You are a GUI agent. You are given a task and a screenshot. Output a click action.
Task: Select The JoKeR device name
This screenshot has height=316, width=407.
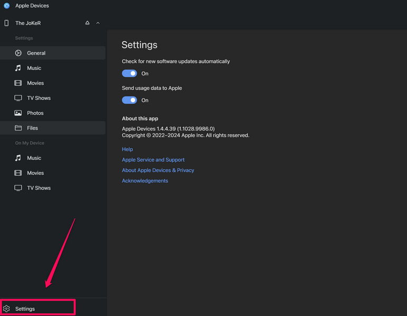[x=28, y=23]
